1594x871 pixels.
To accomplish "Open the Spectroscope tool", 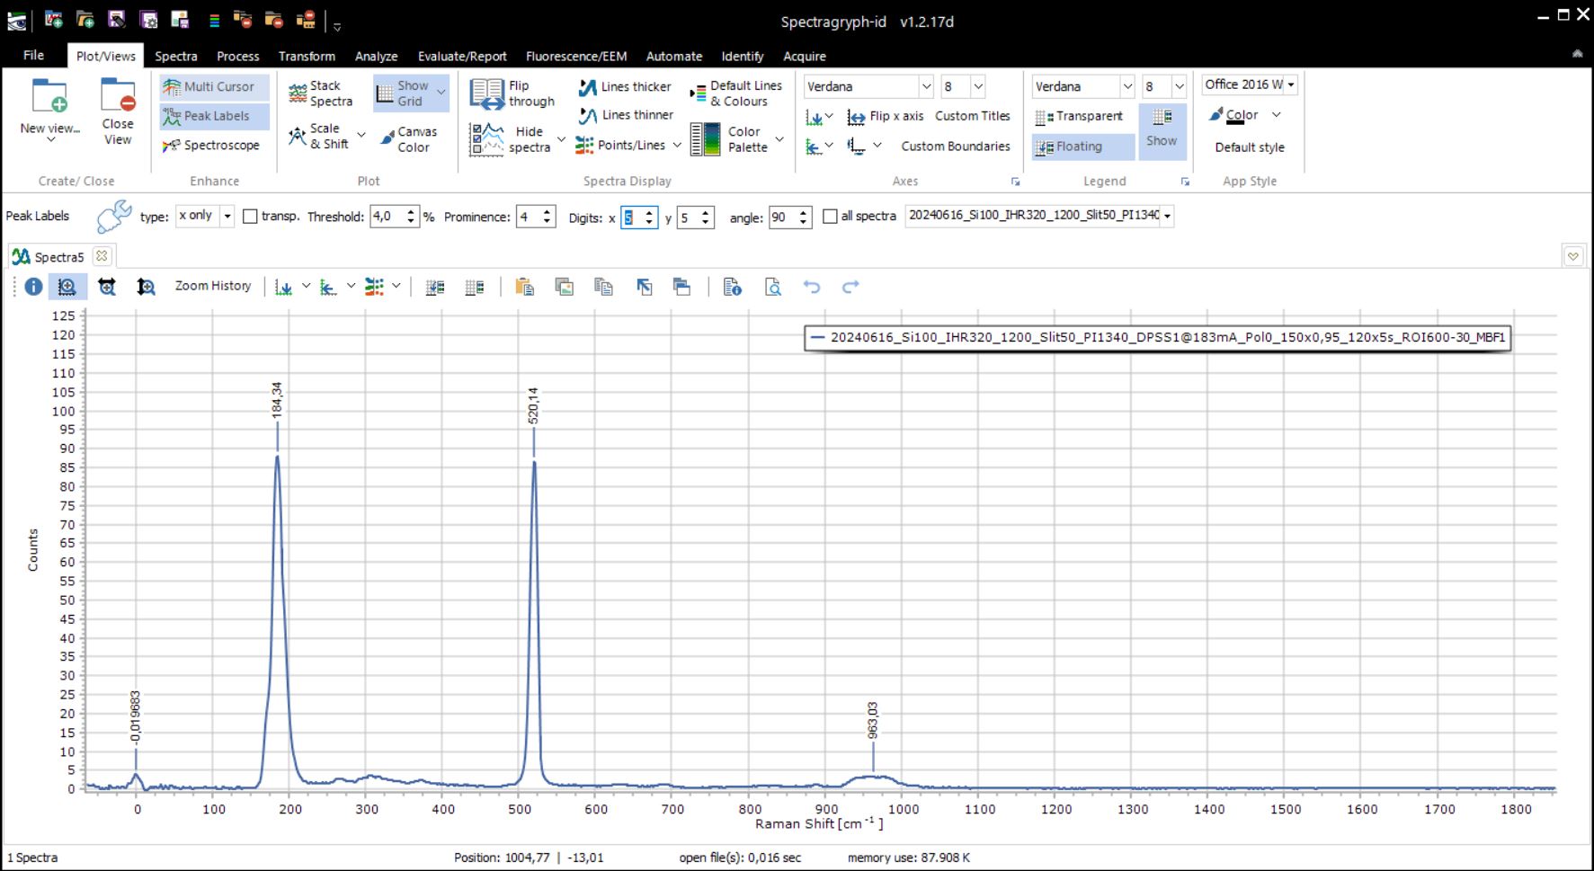I will [x=212, y=145].
